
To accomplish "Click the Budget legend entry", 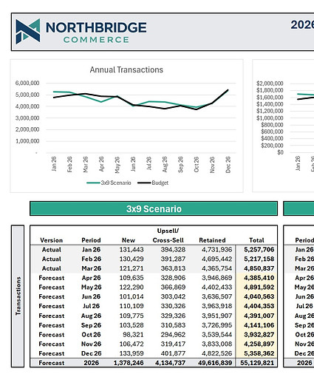I will pos(153,183).
